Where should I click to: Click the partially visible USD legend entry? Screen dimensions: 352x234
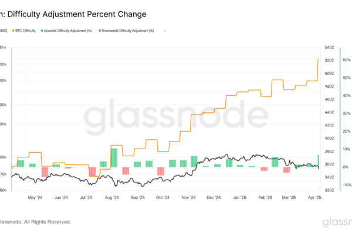click(x=3, y=30)
